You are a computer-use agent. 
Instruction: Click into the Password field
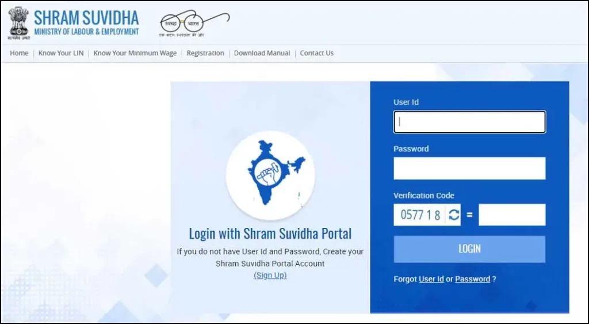[469, 168]
